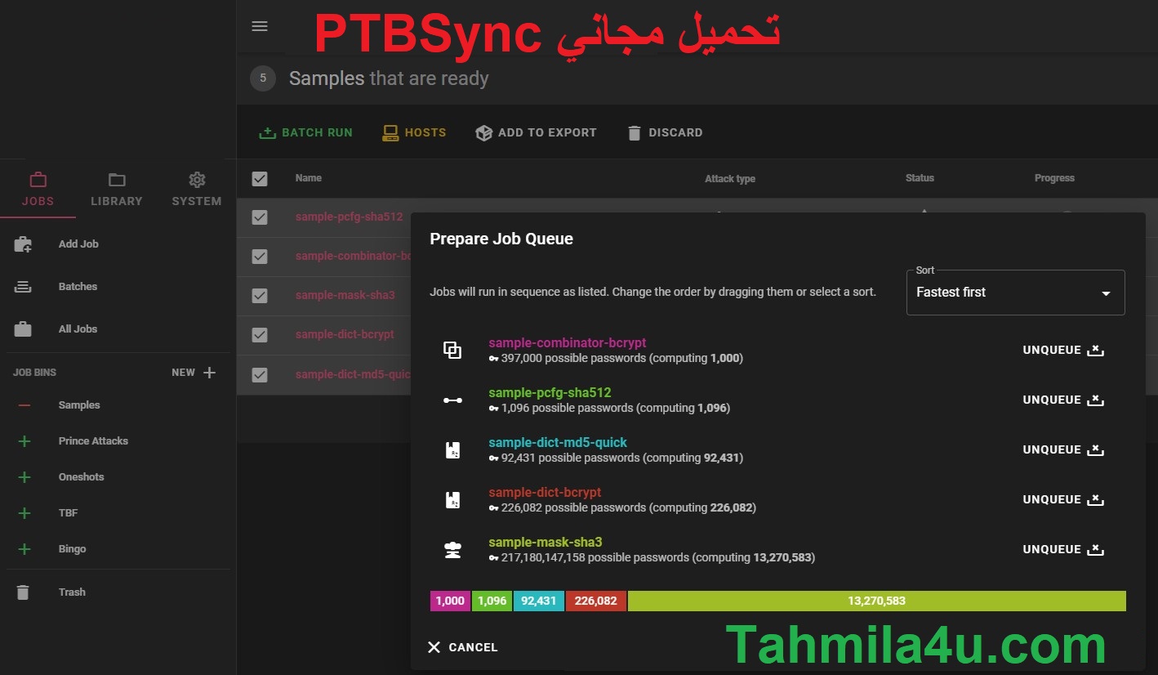
Task: Click the sample-dict-bcrypt name in table
Action: 345,334
